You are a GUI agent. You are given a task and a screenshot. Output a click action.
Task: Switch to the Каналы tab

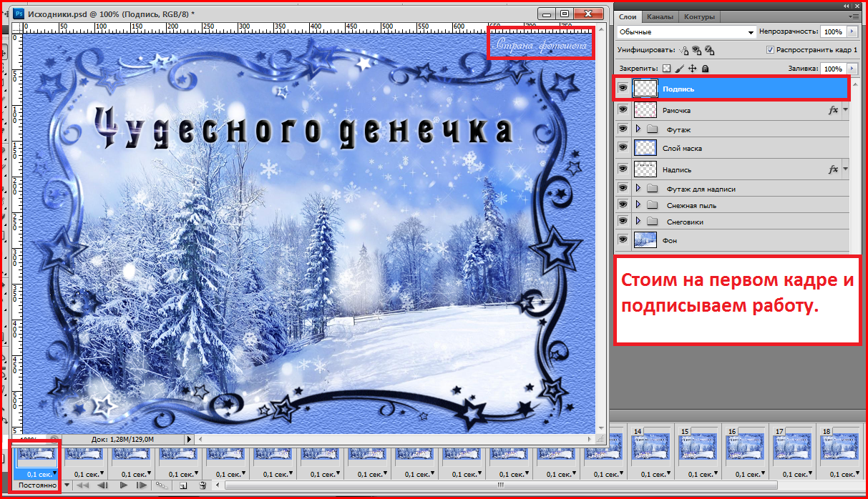coord(660,16)
